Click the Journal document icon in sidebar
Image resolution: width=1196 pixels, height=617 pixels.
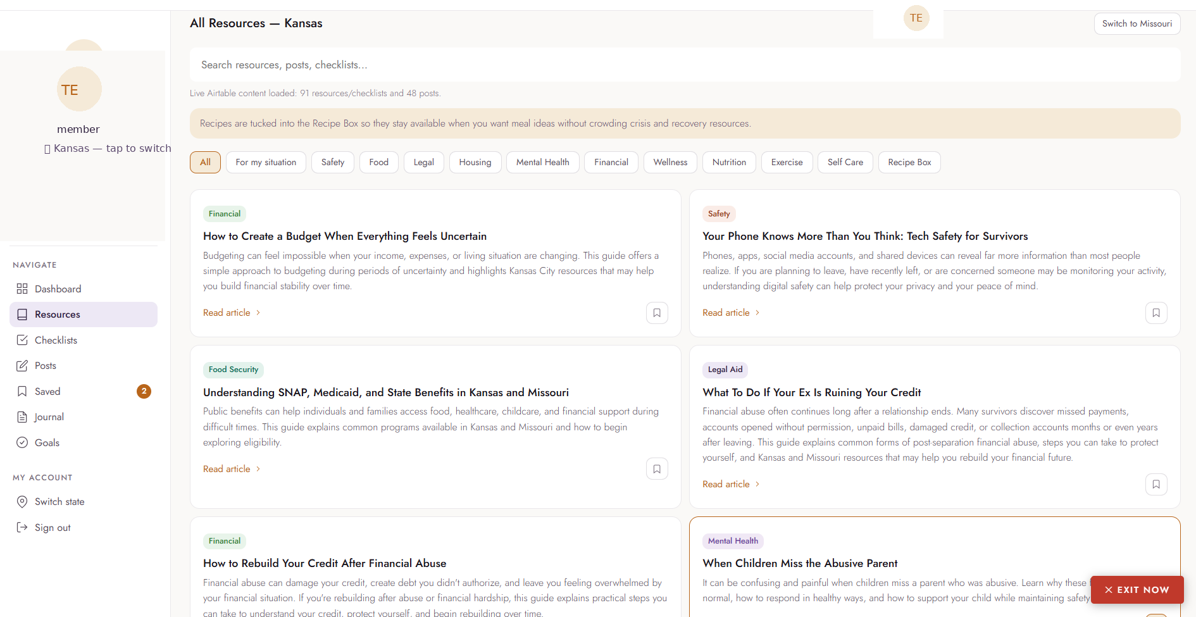(22, 417)
